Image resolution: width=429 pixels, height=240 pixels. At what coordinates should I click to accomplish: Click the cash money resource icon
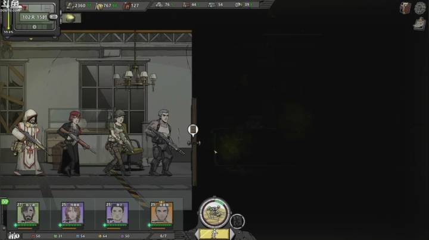click(70, 6)
